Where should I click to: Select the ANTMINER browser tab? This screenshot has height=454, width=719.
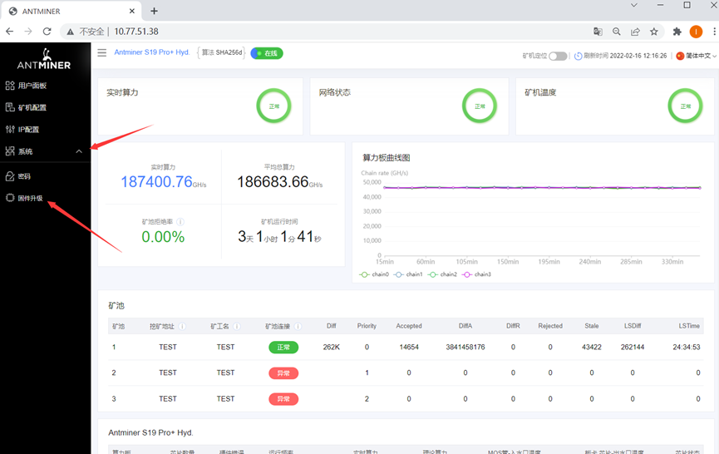[71, 11]
